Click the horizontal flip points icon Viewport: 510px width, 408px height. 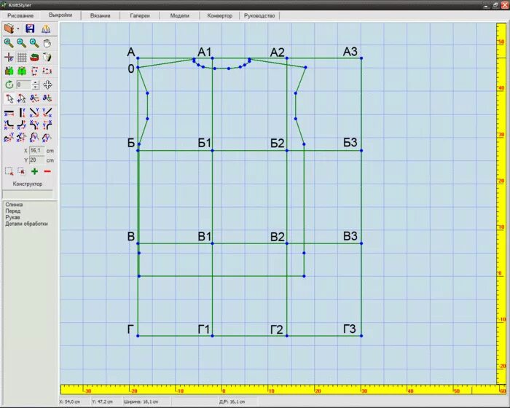click(x=47, y=71)
